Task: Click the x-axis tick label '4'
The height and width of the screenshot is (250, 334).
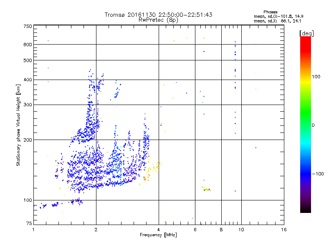Action: 159,230
